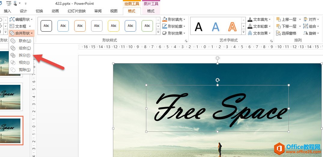323x157 pixels.
Task: Apply the plain black A WordArt style
Action: tap(199, 26)
